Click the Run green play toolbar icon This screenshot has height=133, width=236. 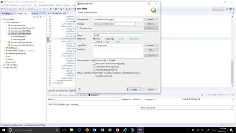coord(56,9)
